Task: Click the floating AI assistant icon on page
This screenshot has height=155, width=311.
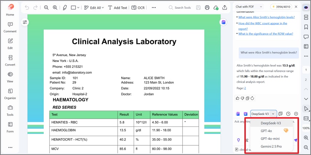Action: click(x=224, y=22)
